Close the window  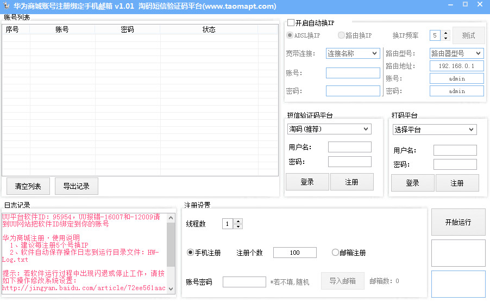pos(480,4)
